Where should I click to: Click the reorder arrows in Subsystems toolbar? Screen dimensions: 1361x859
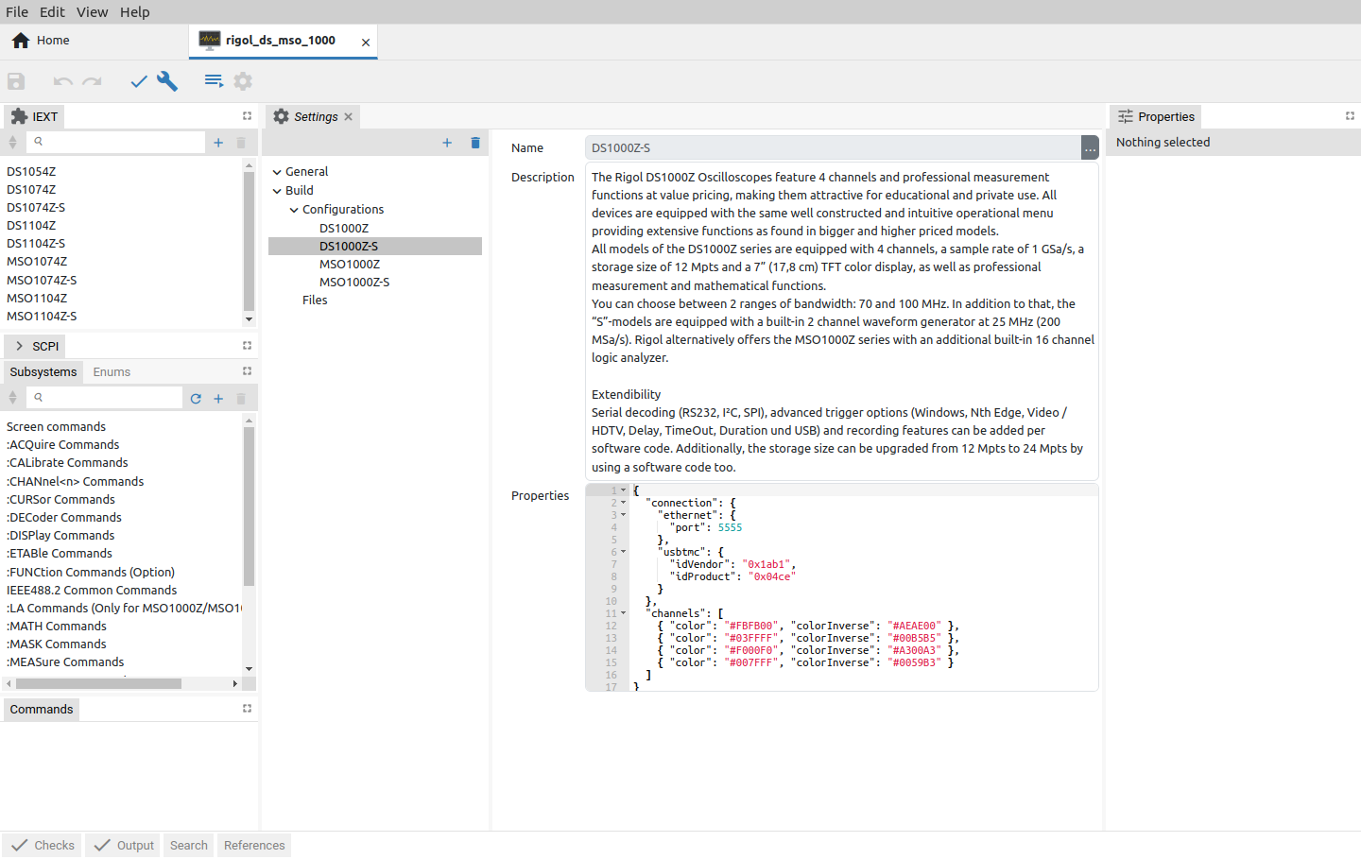(12, 399)
